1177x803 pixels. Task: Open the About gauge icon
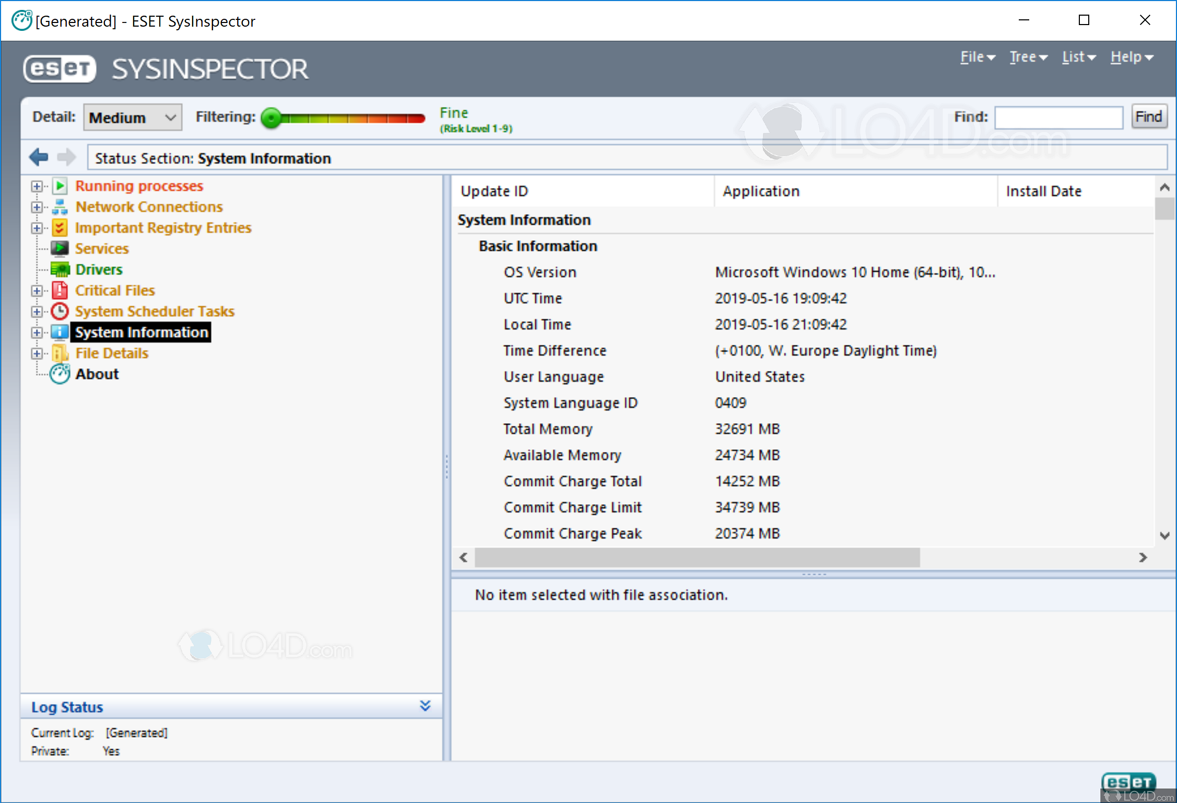pos(59,374)
